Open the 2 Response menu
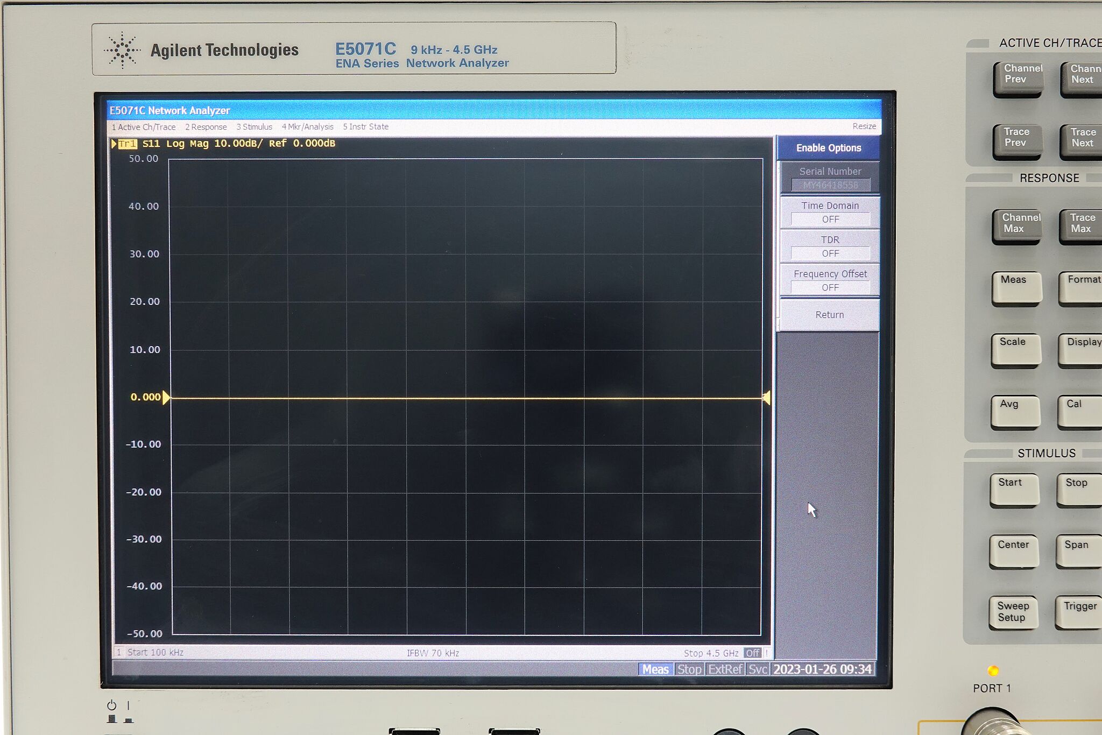Viewport: 1102px width, 735px height. point(206,127)
